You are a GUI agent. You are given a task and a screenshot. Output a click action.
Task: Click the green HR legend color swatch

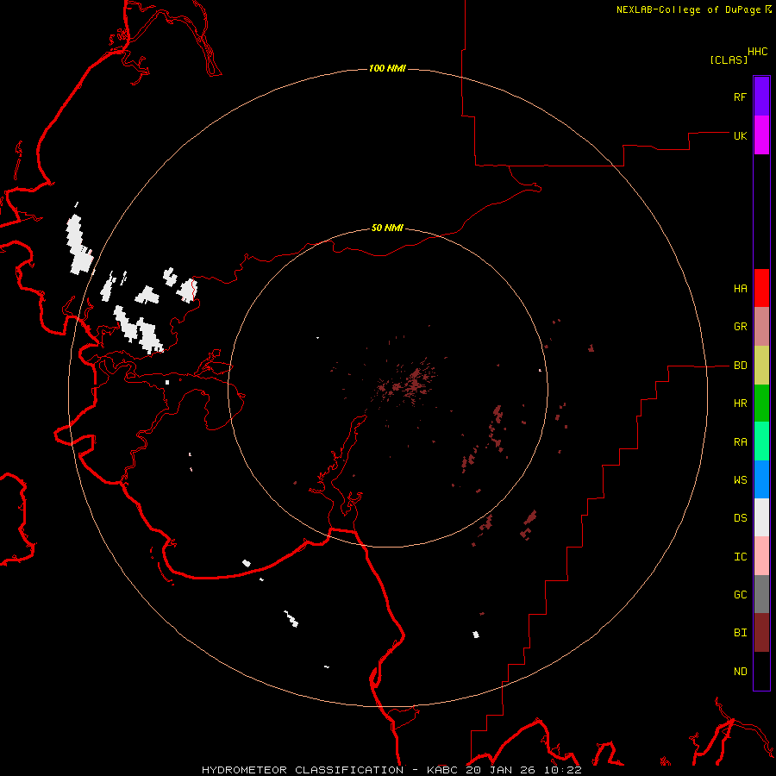point(761,403)
